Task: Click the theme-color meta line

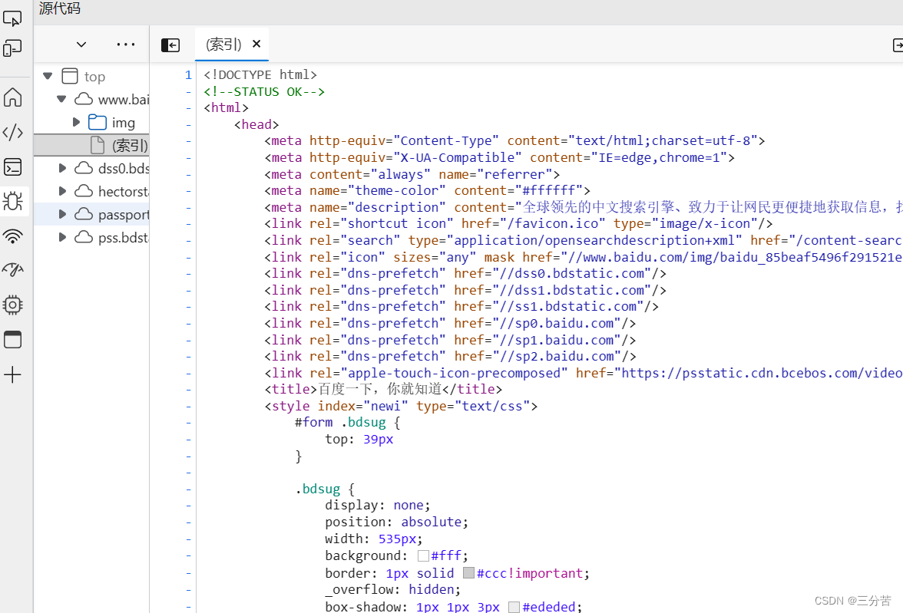Action: click(x=427, y=190)
